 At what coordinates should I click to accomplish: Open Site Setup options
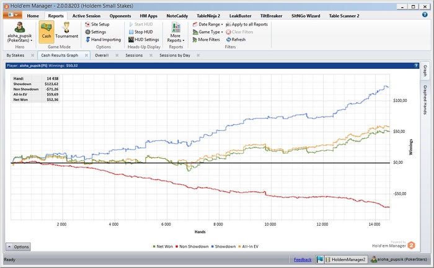99,24
